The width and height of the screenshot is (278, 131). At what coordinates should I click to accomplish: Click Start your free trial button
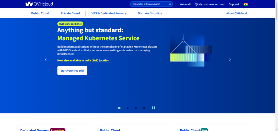pyautogui.click(x=72, y=70)
